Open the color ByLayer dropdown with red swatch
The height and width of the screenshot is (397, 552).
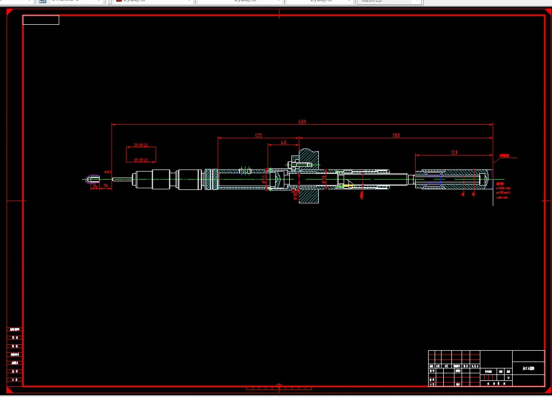pos(153,1)
